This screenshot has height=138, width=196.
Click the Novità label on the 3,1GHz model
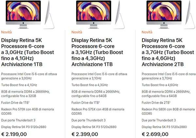pyautogui.click(x=77, y=32)
